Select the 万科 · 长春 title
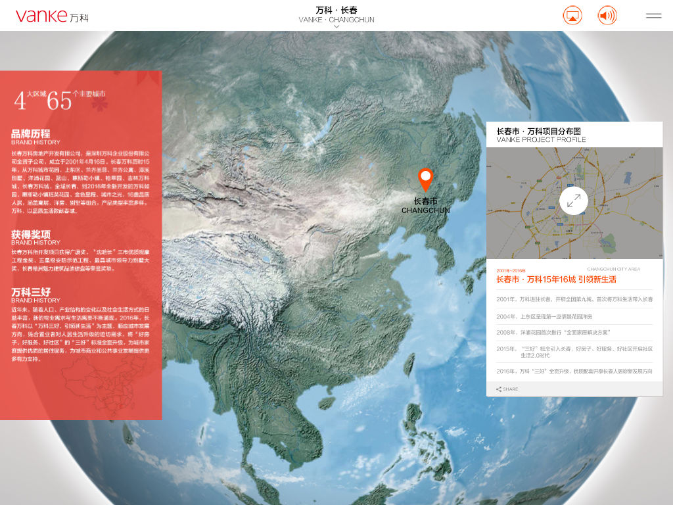673x505 pixels. coord(336,10)
